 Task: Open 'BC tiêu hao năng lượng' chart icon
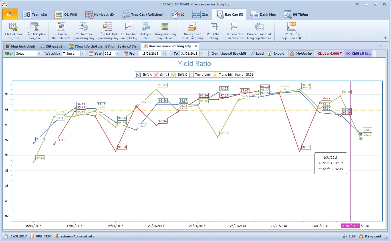(129, 27)
